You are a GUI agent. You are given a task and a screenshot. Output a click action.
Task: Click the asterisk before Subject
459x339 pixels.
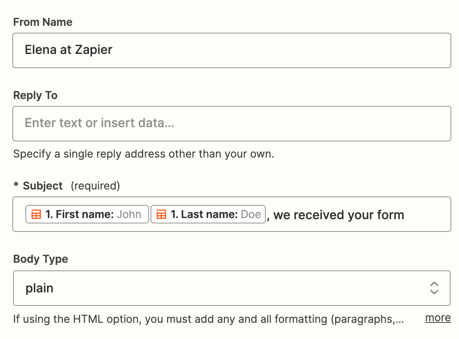tap(16, 186)
